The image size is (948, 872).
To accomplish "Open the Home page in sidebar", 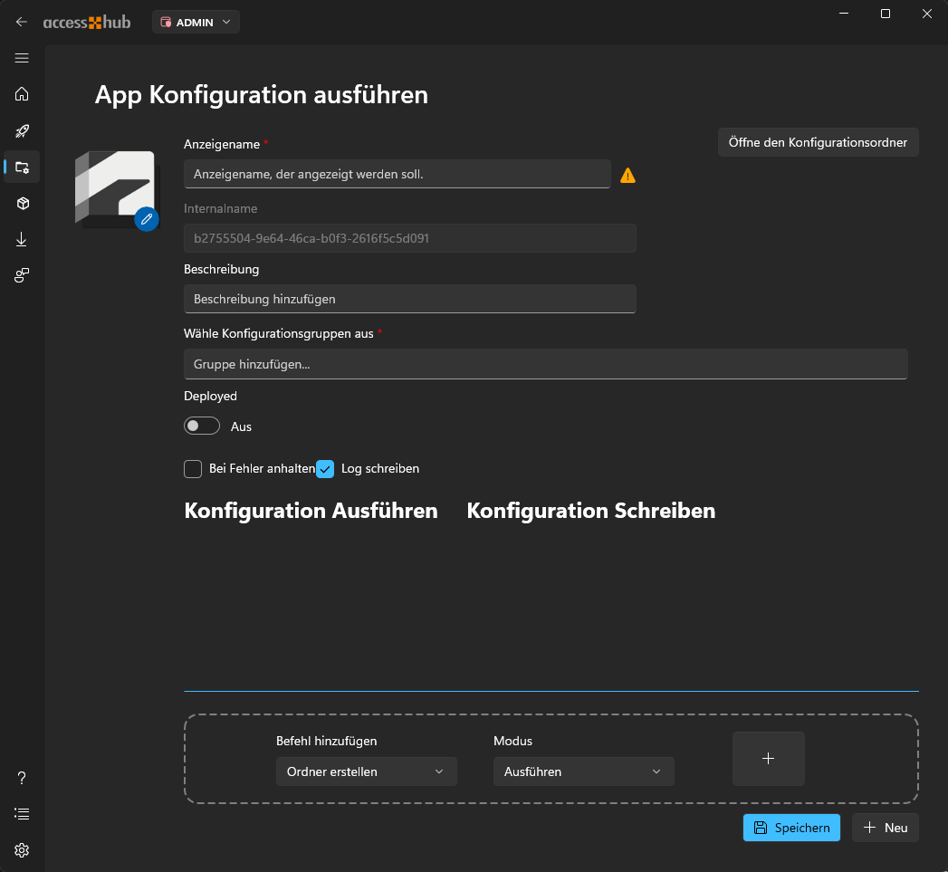I will [x=22, y=94].
